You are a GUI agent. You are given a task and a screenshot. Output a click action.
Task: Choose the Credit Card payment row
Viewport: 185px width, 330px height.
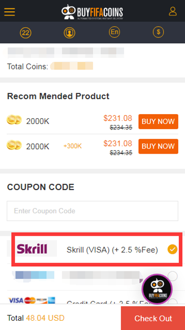tap(92, 298)
